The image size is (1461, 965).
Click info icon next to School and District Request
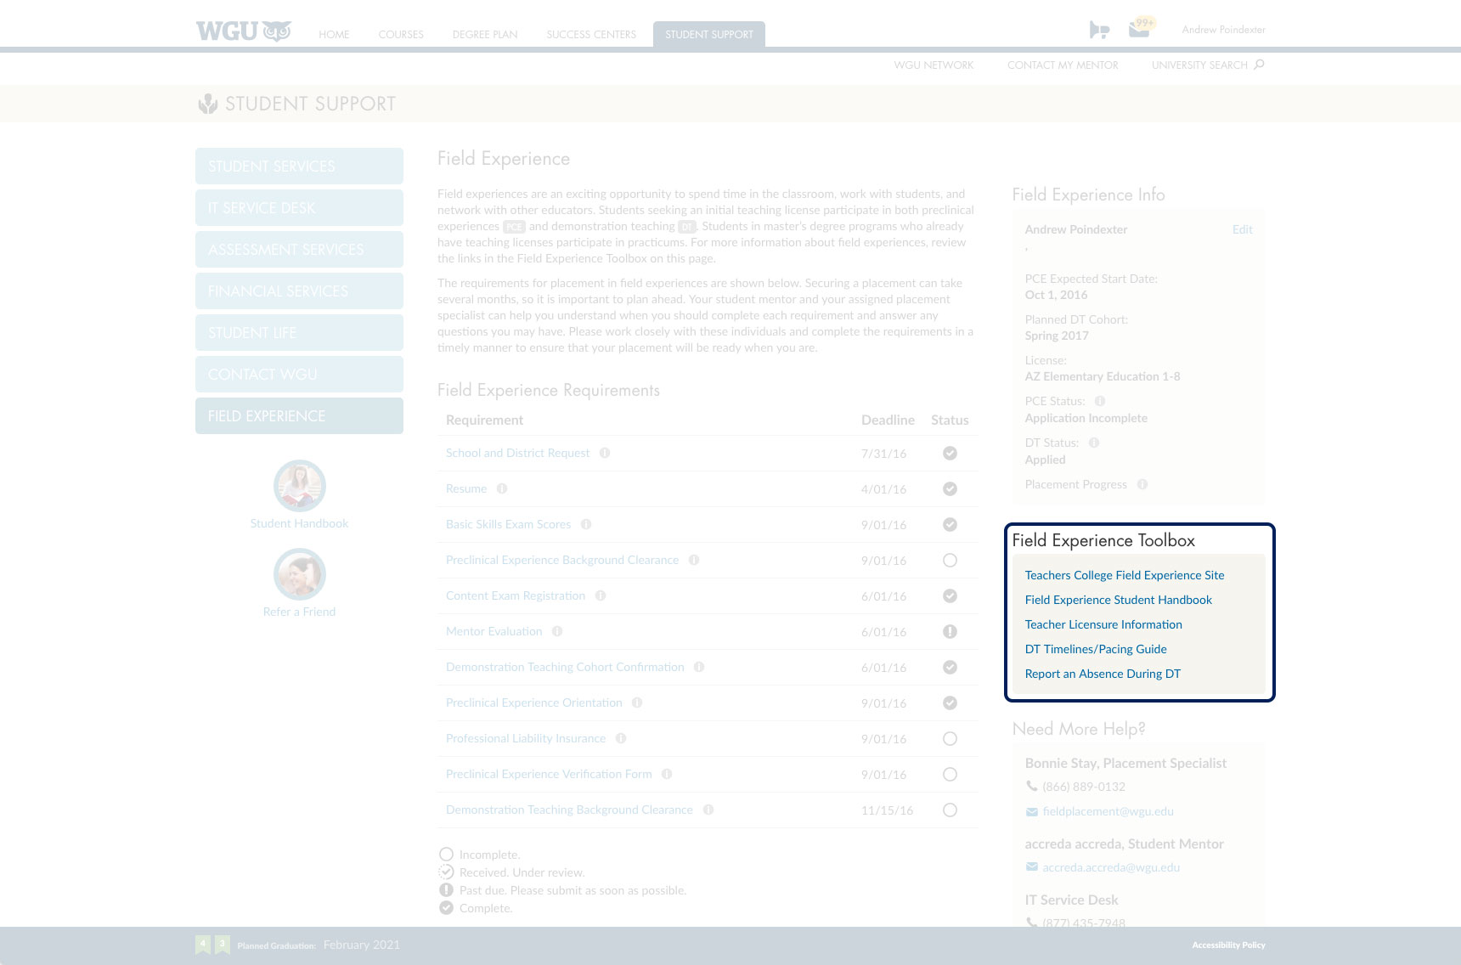click(605, 453)
